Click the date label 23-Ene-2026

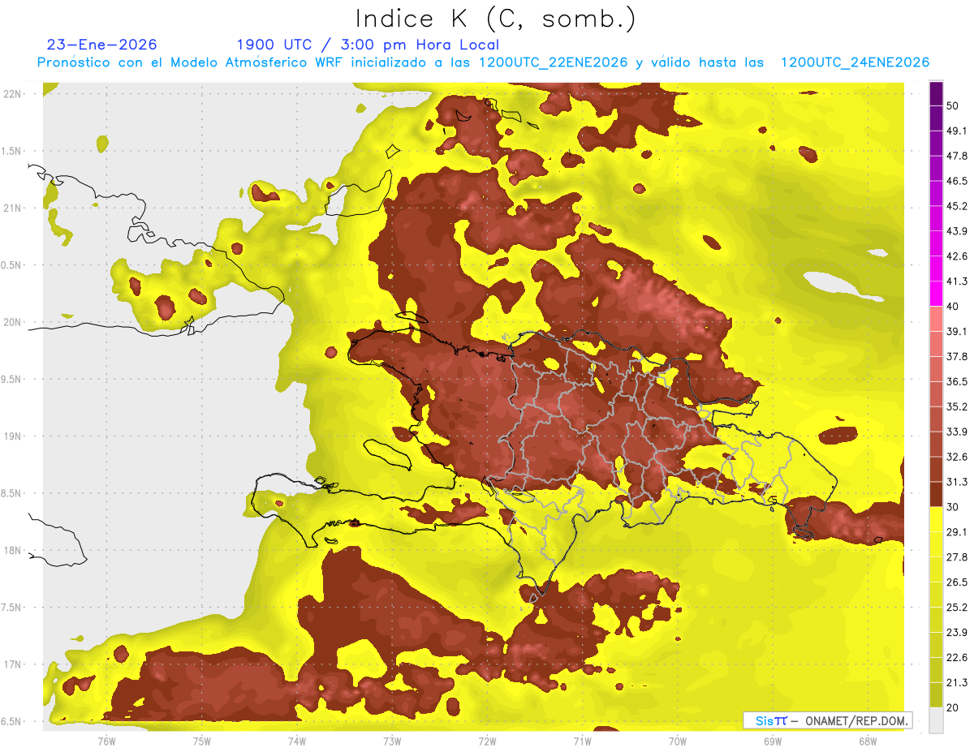point(102,45)
